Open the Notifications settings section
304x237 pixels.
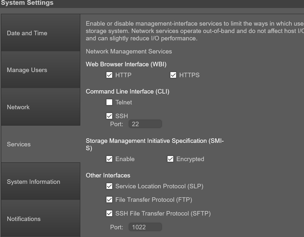[x=41, y=219]
